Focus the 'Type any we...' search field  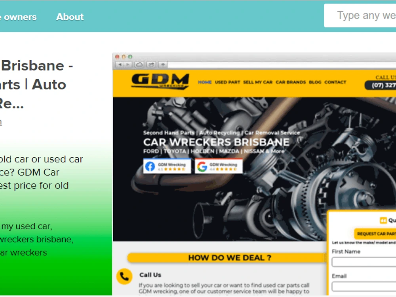[360, 15]
